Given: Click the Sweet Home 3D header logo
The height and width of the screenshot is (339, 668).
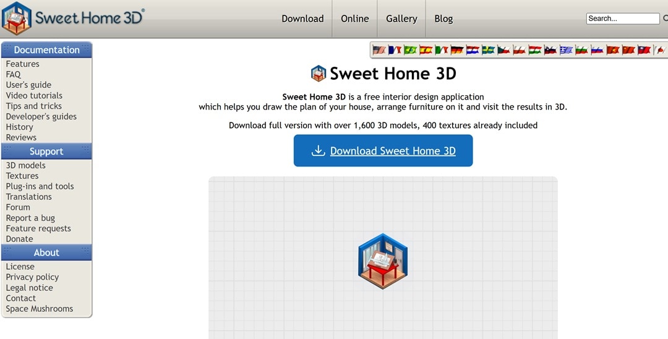Looking at the screenshot, I should [73, 19].
